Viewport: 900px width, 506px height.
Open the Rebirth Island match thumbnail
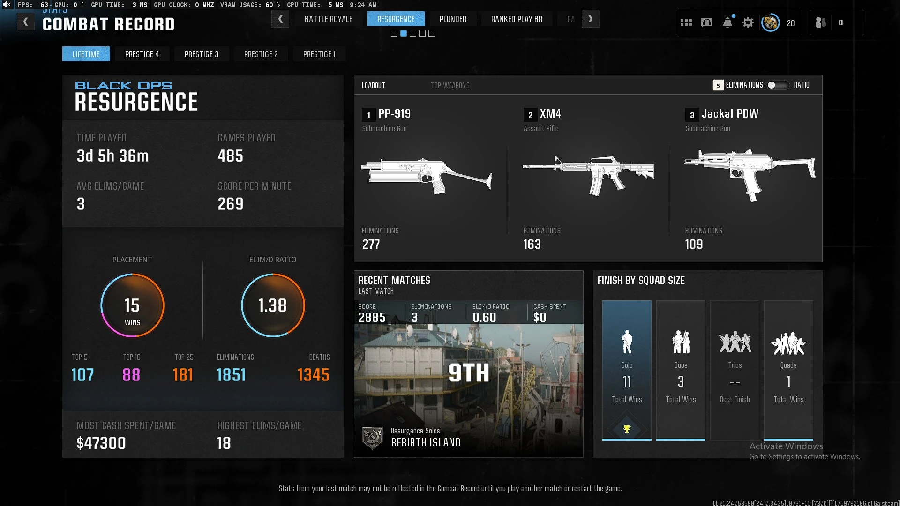468,384
